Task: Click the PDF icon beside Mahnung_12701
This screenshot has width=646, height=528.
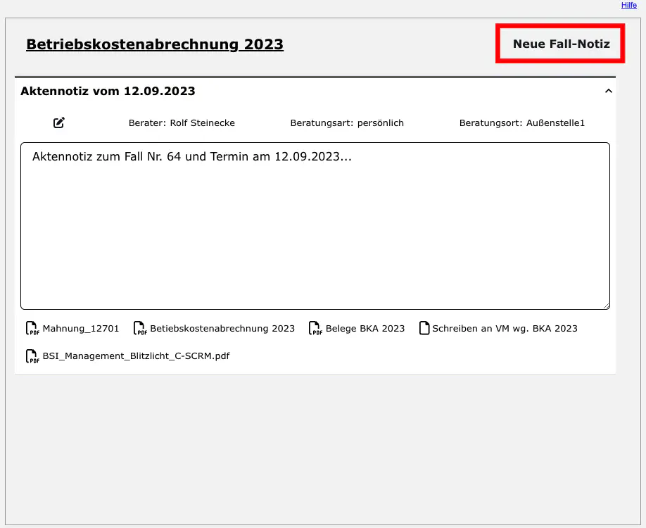Action: [x=32, y=329]
